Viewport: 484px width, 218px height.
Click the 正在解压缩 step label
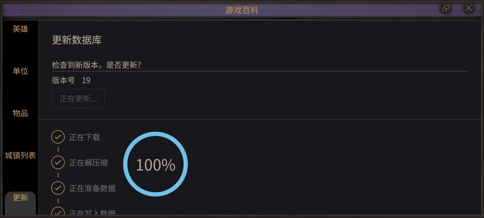(88, 163)
